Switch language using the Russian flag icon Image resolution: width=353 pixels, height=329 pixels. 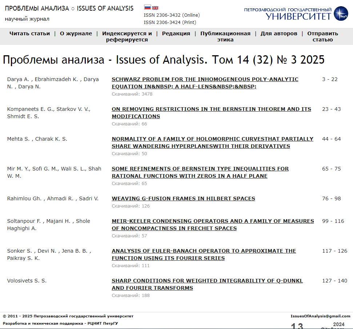147,8
